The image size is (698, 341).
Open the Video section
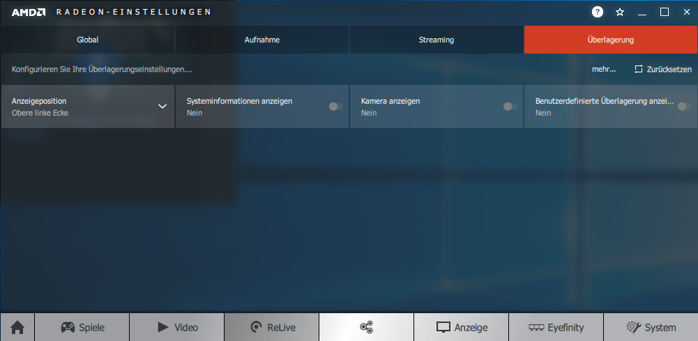click(x=177, y=328)
